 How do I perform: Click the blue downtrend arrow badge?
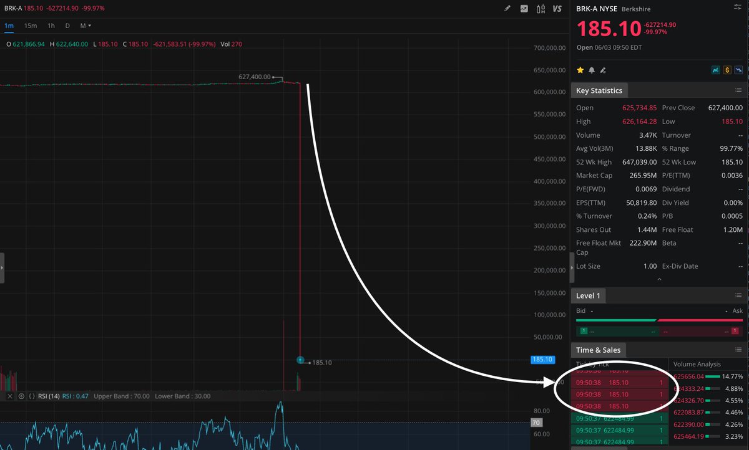[x=738, y=70]
